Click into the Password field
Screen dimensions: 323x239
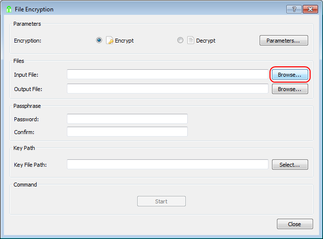click(127, 119)
